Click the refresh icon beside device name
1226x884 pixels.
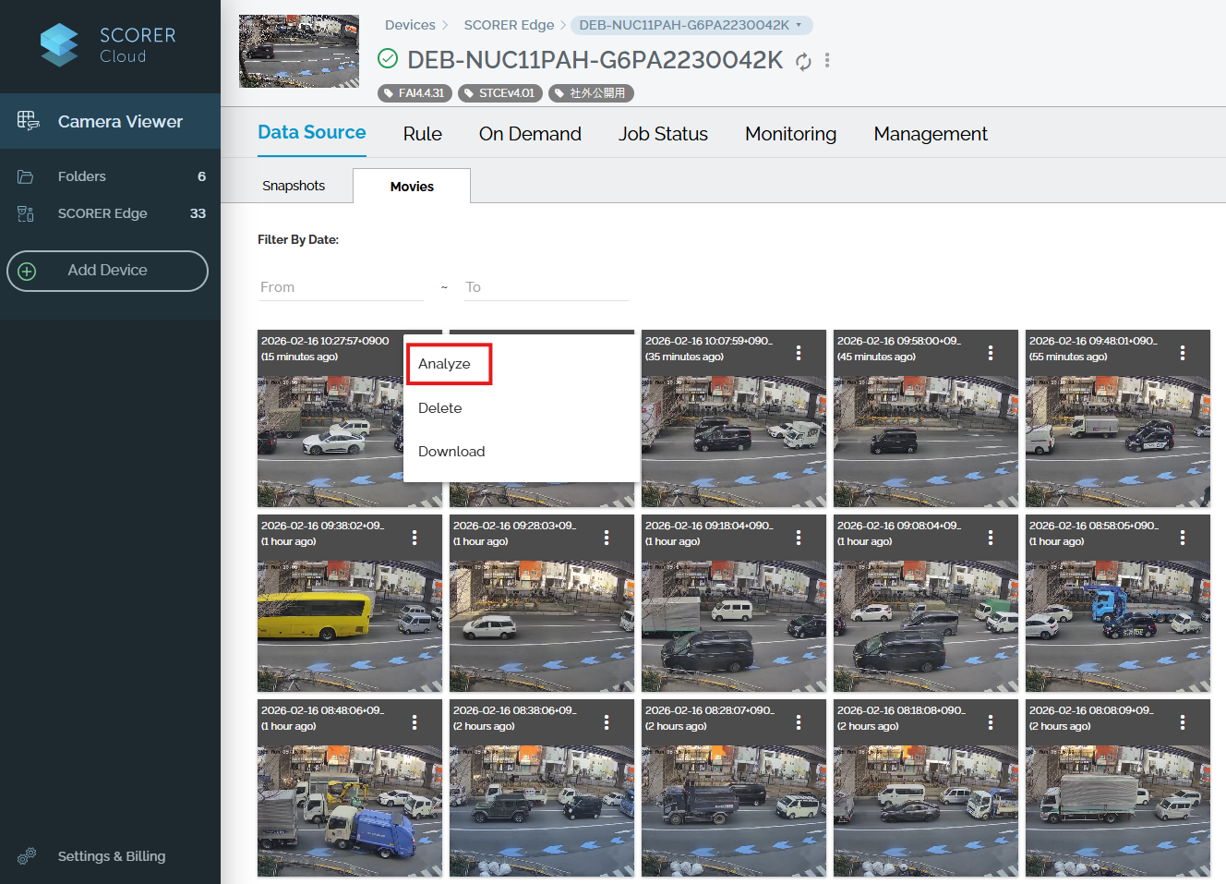tap(803, 61)
